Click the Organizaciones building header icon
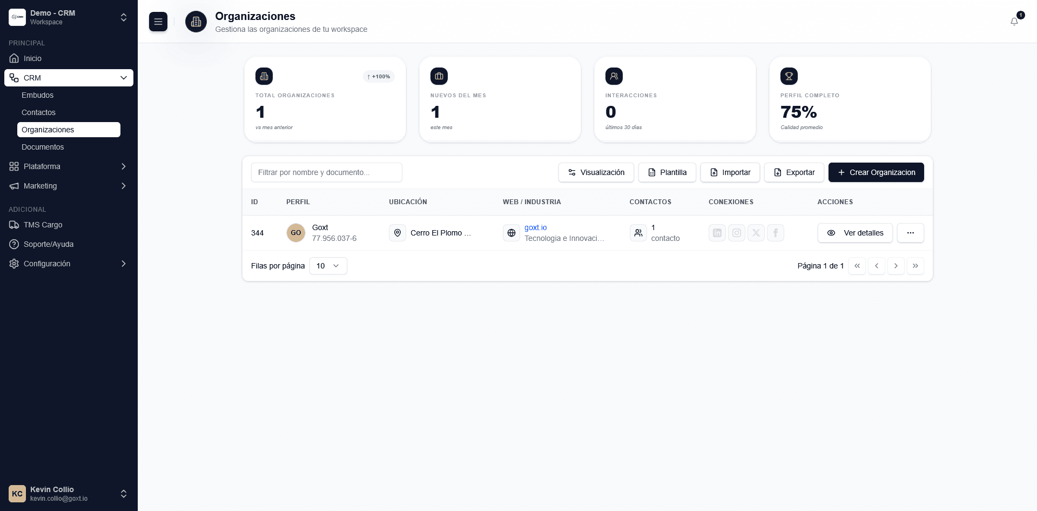The width and height of the screenshot is (1037, 511). [x=196, y=22]
